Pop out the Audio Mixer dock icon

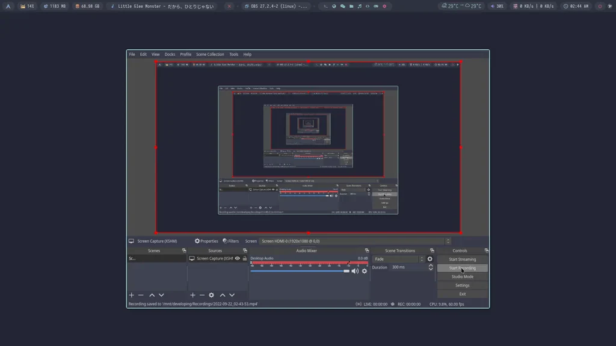point(367,250)
